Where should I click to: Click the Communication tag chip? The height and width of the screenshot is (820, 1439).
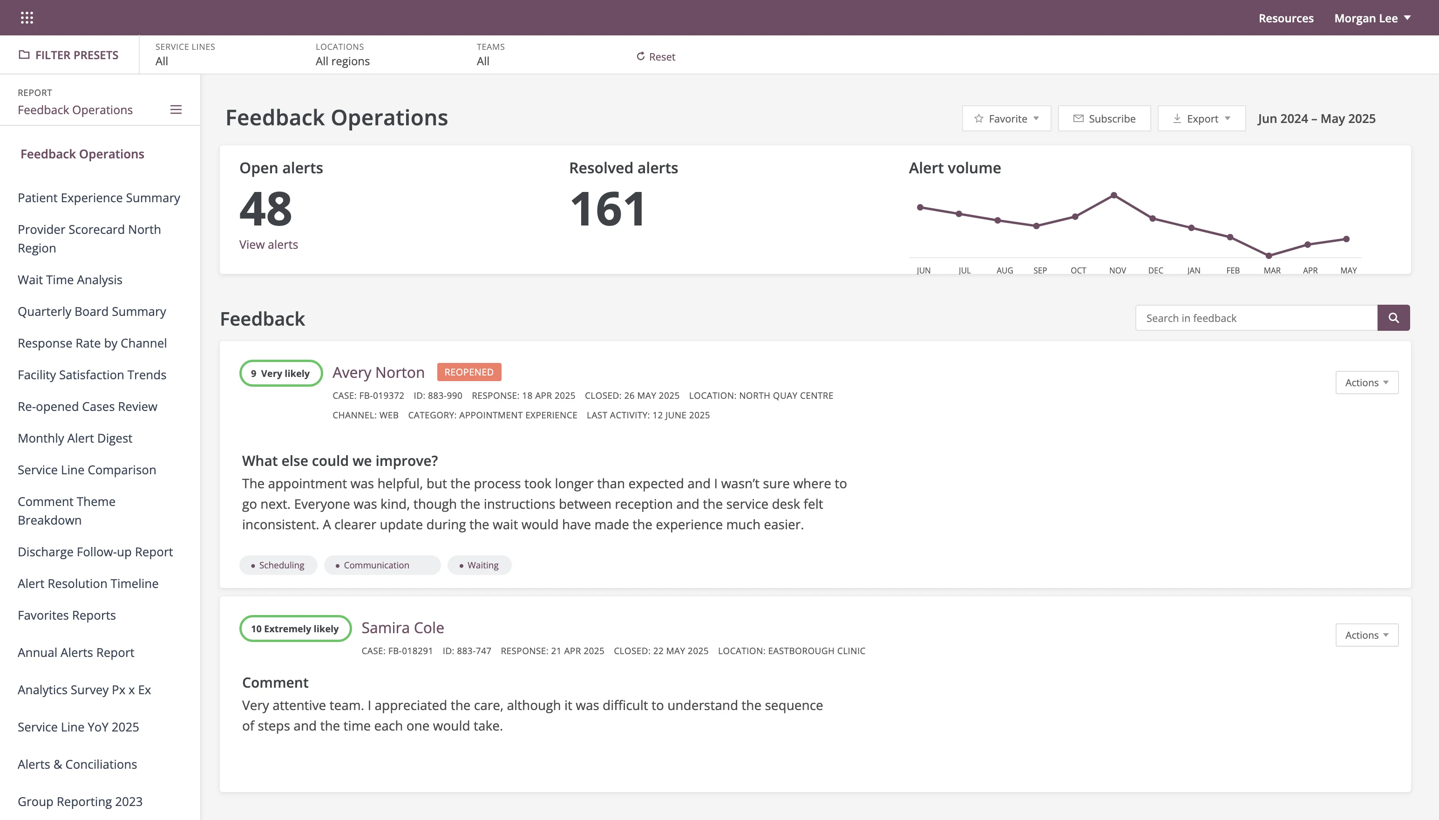382,566
